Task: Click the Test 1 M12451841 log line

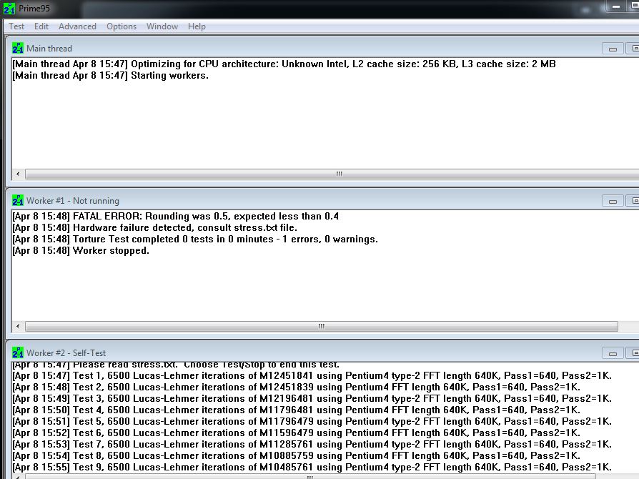Action: pyautogui.click(x=312, y=375)
